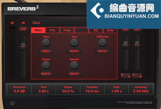Screen dimensions: 161x109
Task: Select the bottom Time 2.00 s cell
Action: click(44, 89)
